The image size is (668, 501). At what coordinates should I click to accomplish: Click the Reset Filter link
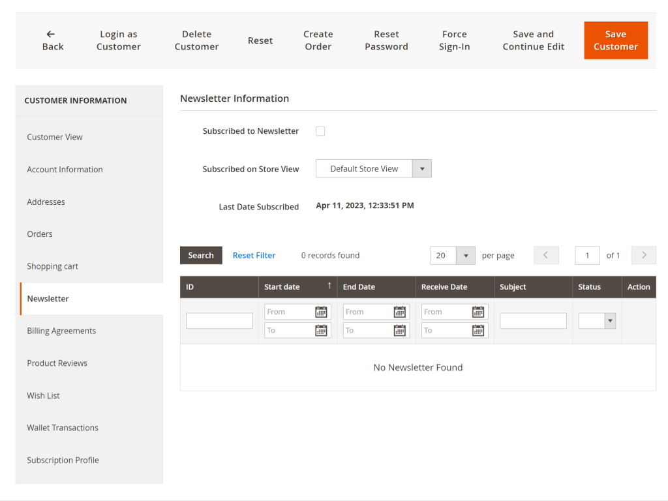pos(254,255)
